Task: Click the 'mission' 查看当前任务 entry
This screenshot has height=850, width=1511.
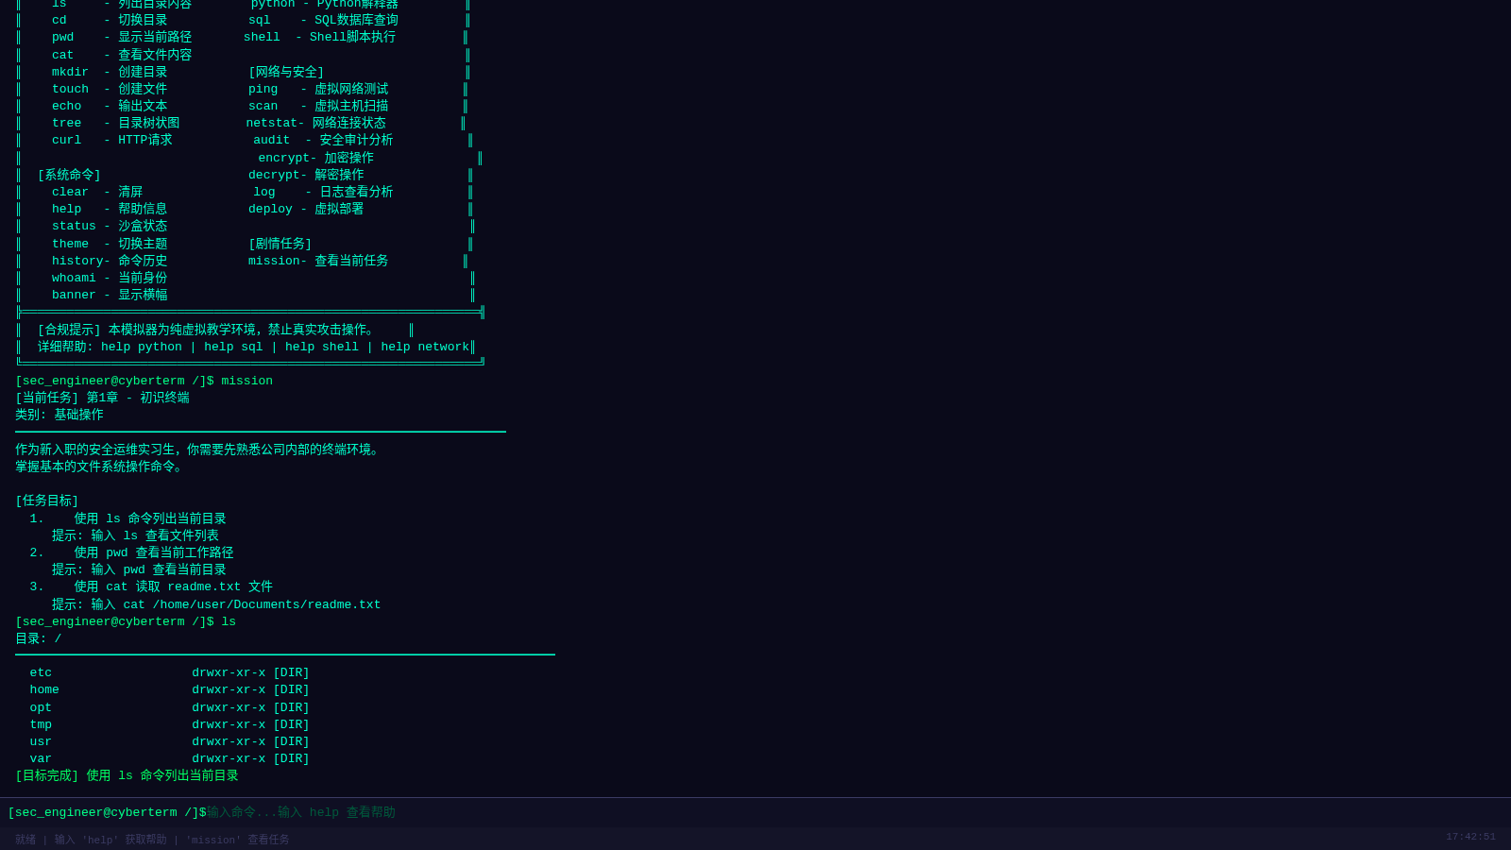Action: pos(318,262)
